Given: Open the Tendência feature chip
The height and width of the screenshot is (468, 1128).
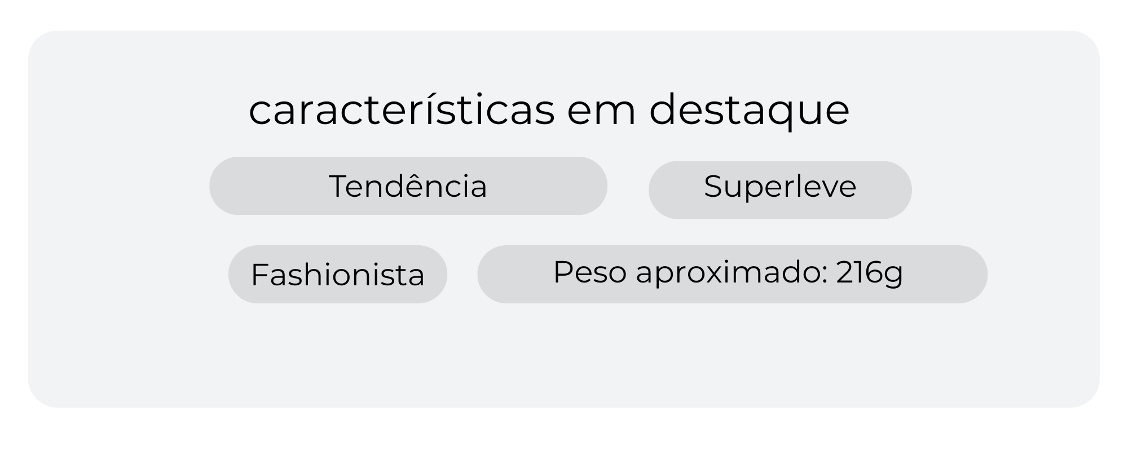Looking at the screenshot, I should [x=408, y=186].
